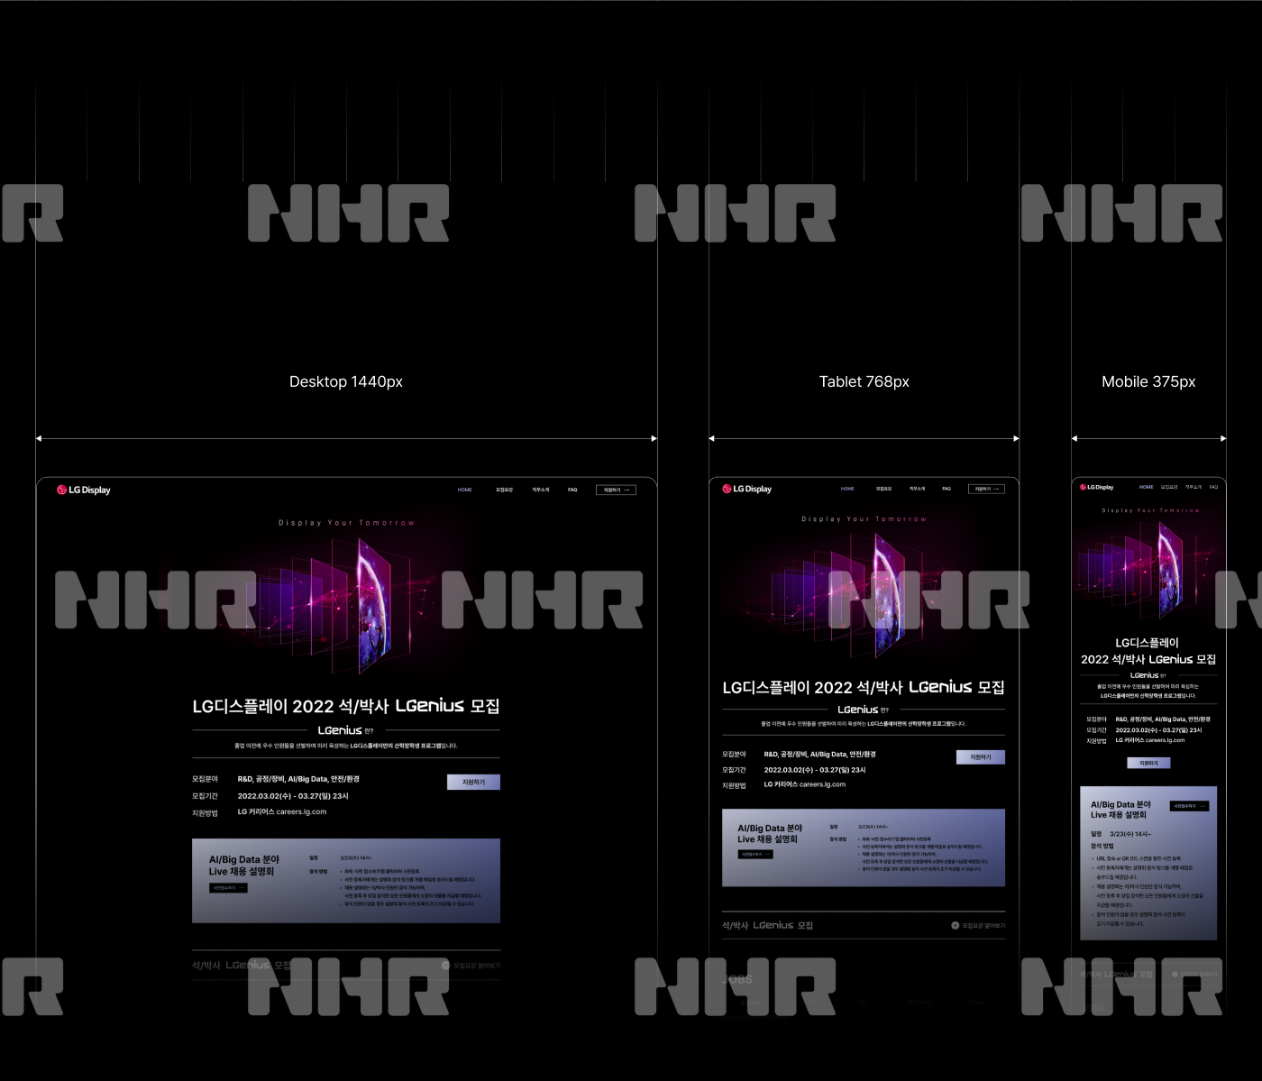Open 모집요강 in the desktop navigation
Screen dimensions: 1262x1081
504,490
